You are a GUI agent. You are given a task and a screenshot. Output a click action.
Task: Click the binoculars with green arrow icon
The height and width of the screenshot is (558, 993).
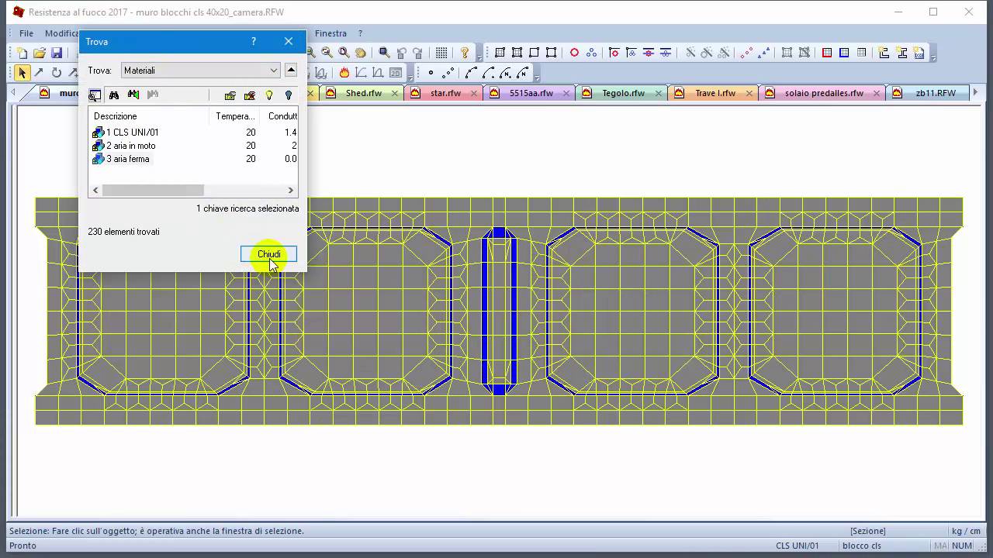pos(133,95)
